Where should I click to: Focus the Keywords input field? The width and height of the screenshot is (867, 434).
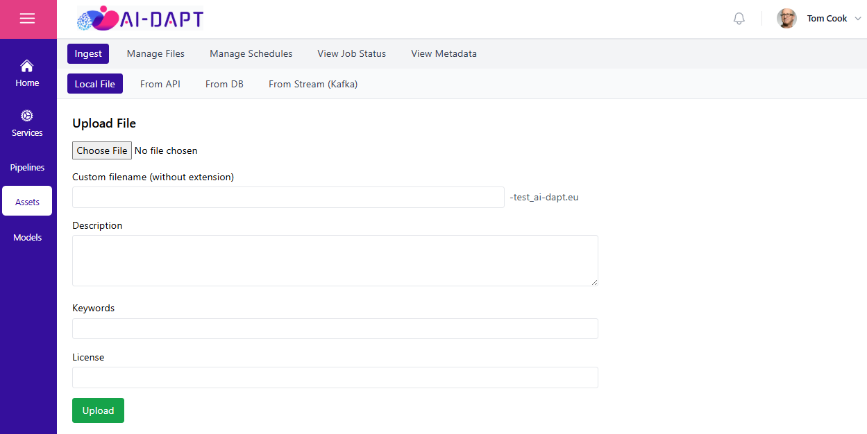pos(335,329)
